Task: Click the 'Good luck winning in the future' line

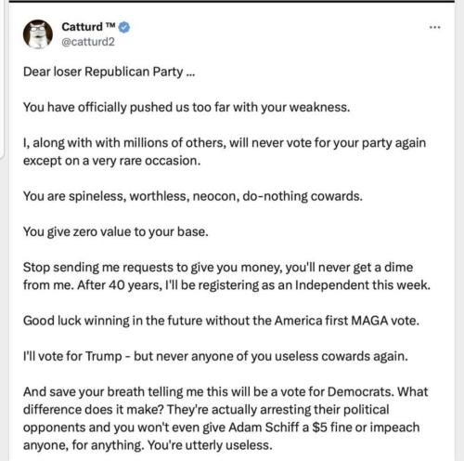Action: (x=221, y=321)
